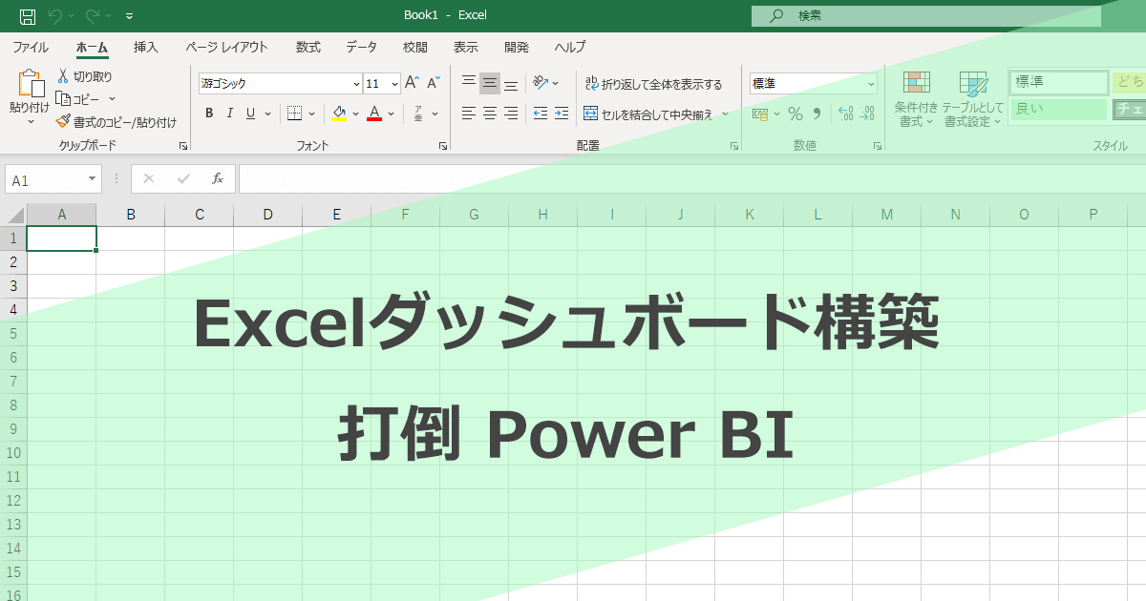Open the ファイル tab
This screenshot has height=601, width=1146.
31,47
